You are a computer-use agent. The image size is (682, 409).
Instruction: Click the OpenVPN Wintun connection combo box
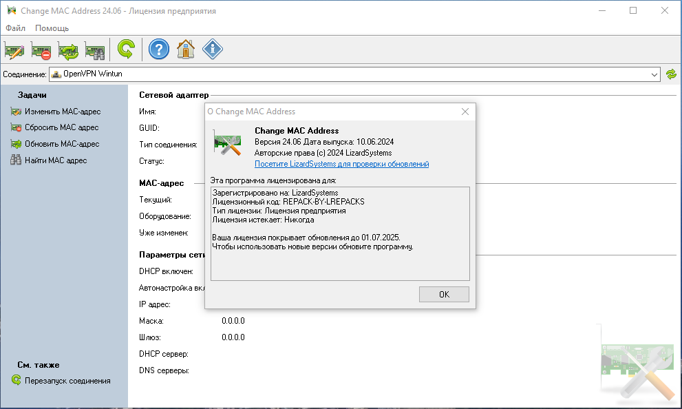354,74
